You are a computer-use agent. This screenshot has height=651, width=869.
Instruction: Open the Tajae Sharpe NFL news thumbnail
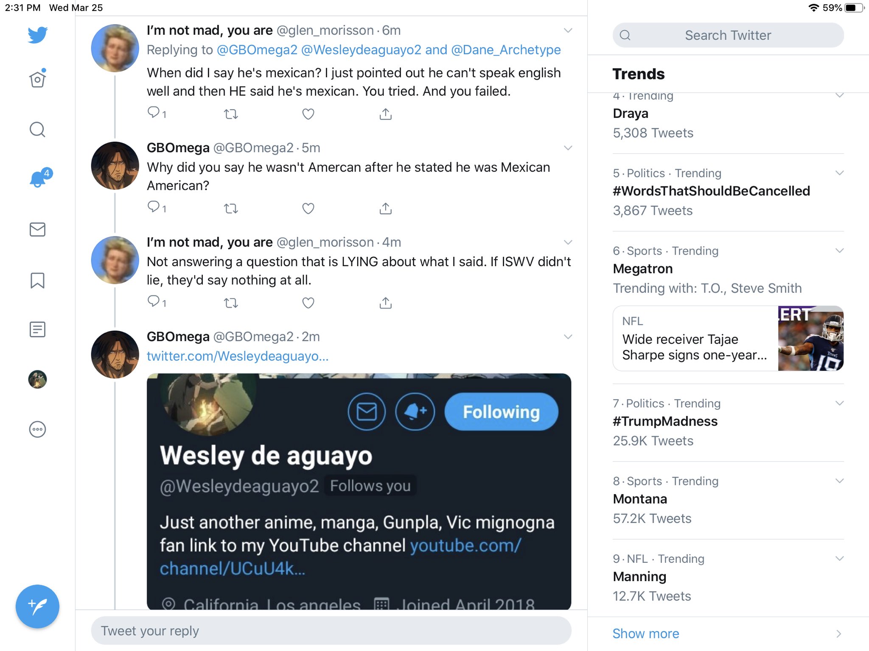[810, 338]
